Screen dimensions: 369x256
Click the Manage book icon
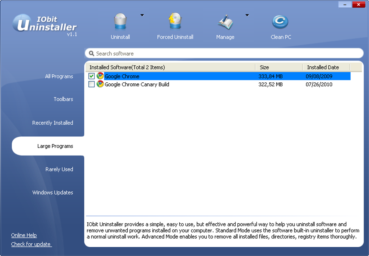[x=225, y=21]
